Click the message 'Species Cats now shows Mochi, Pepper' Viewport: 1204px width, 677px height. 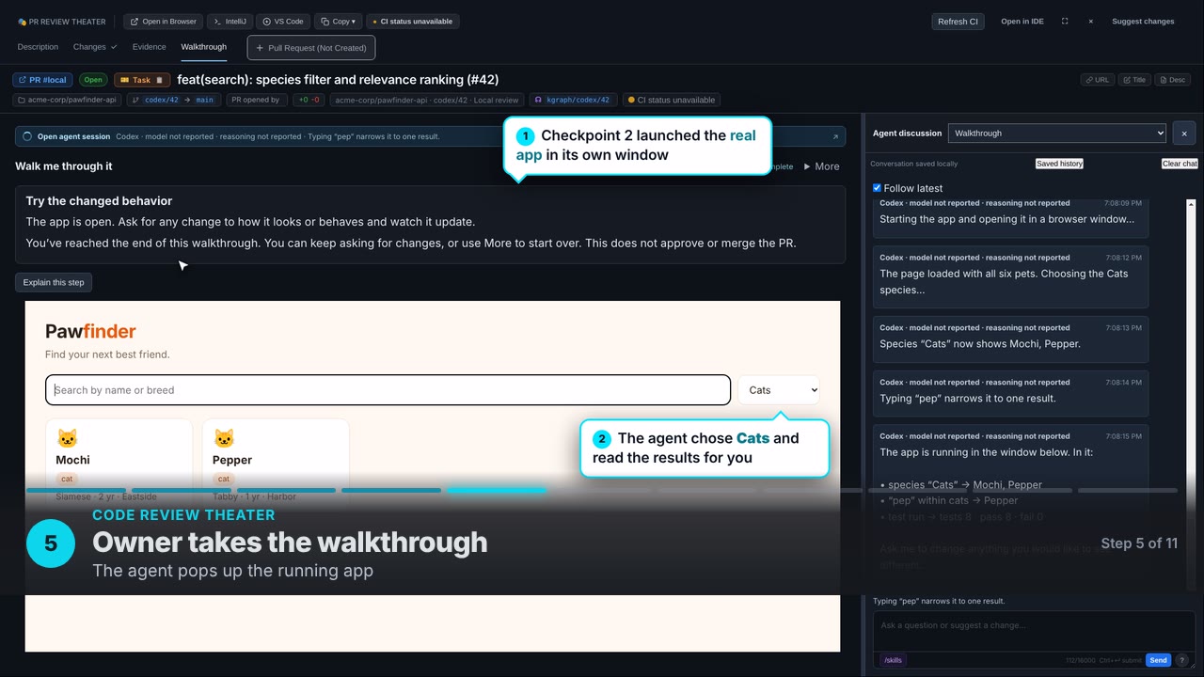(1010, 339)
